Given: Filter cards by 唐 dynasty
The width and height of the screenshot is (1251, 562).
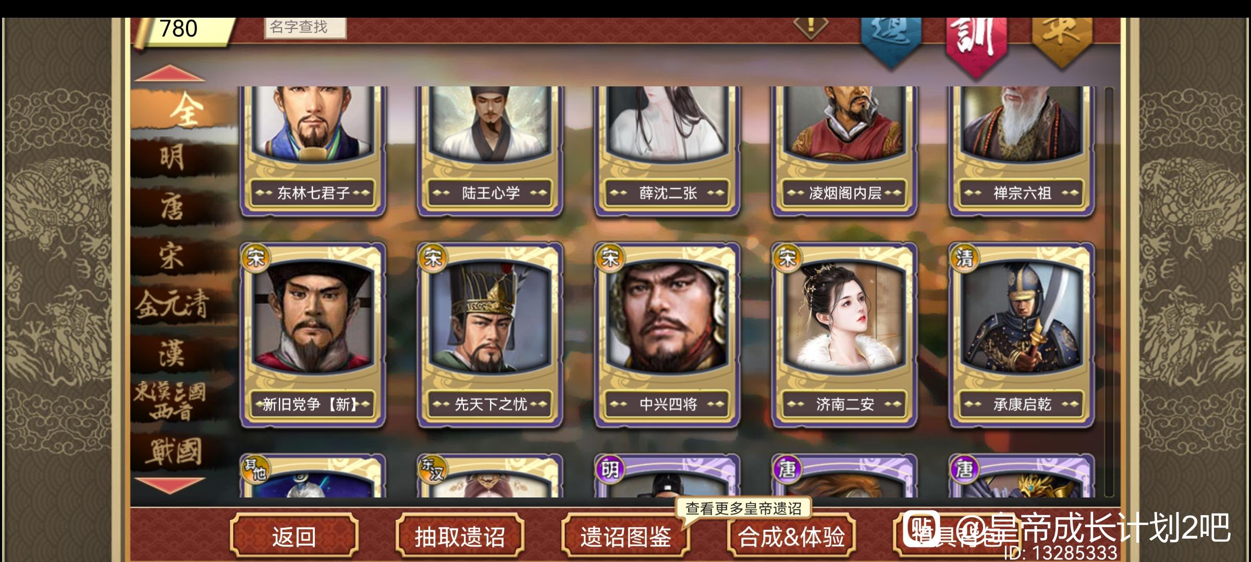Looking at the screenshot, I should 172,207.
